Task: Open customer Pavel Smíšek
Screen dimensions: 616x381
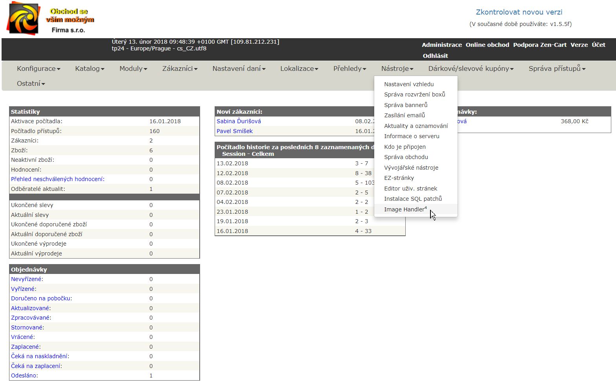Action: point(235,131)
